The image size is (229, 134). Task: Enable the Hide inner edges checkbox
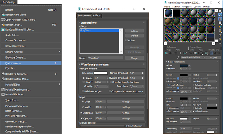pos(83,91)
